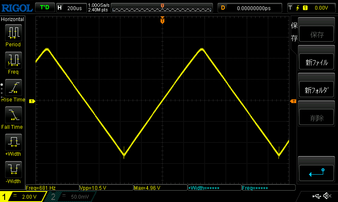Click the Horizontal menu header
The height and width of the screenshot is (202, 338).
pyautogui.click(x=13, y=19)
